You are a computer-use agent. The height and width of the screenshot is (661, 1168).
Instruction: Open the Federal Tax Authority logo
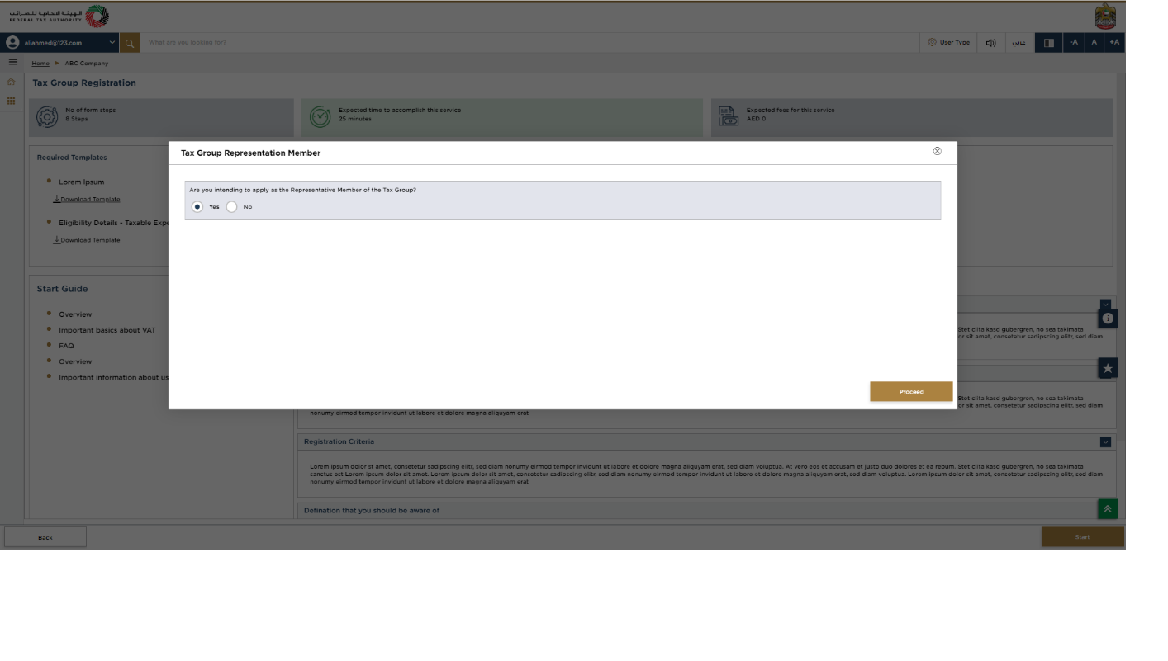(59, 17)
